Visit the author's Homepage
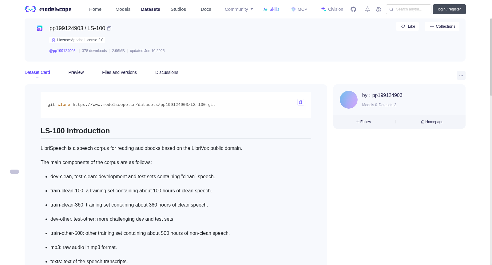Screen dimensions: 492x265 click(432, 122)
